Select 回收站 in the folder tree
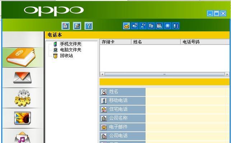 point(66,56)
